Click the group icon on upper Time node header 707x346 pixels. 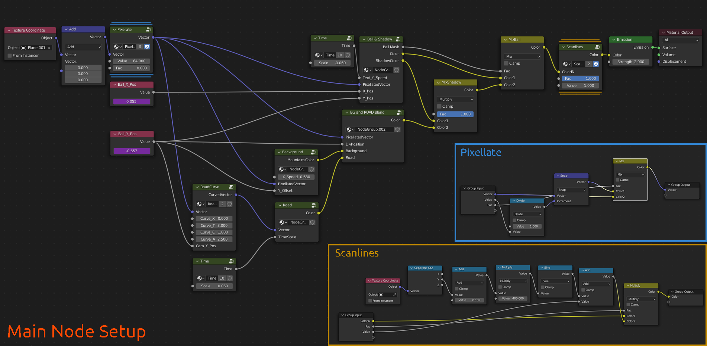pos(349,38)
